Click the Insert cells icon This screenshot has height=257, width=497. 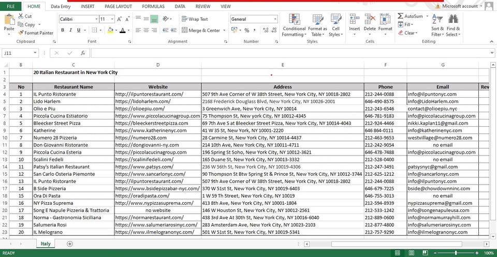tap(354, 19)
